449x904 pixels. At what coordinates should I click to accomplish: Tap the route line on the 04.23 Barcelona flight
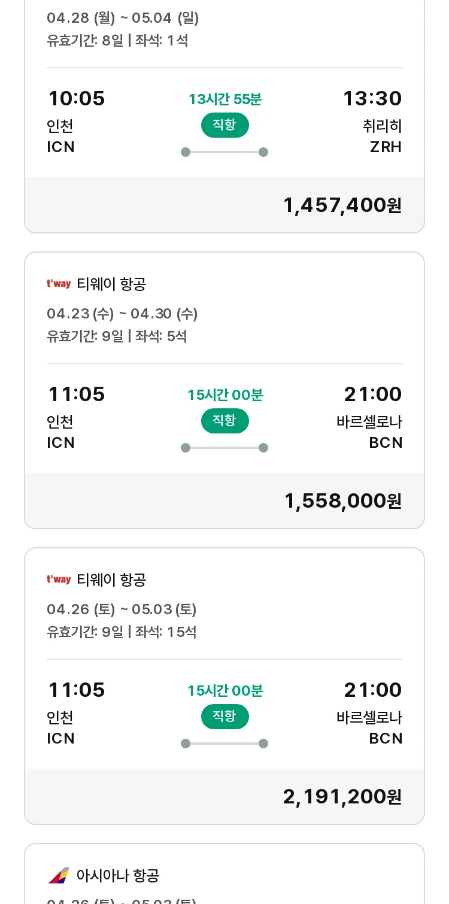click(x=224, y=448)
